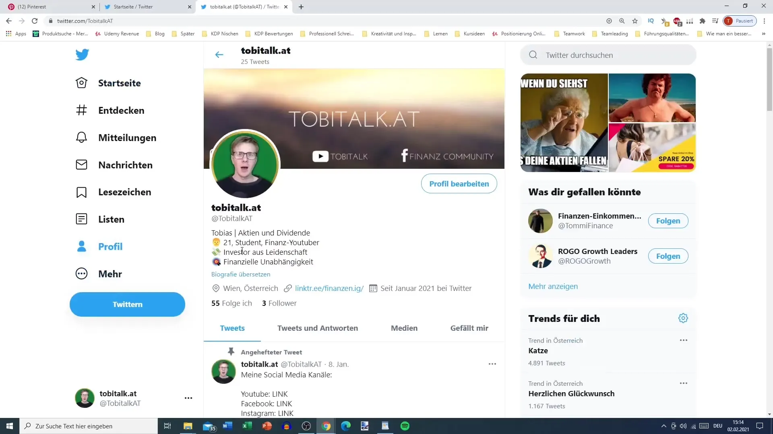This screenshot has height=434, width=773.
Task: Open options for Katze trend
Action: coord(684,340)
